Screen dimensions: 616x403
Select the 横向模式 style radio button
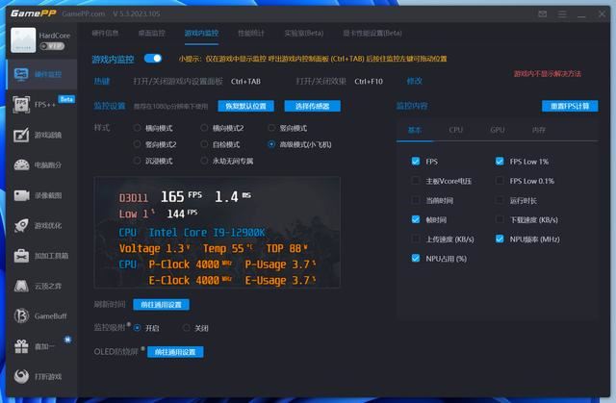point(138,128)
